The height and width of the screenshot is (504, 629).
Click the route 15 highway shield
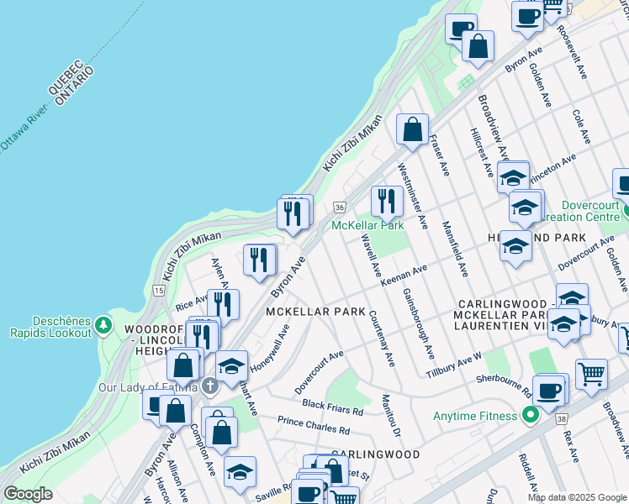158,290
